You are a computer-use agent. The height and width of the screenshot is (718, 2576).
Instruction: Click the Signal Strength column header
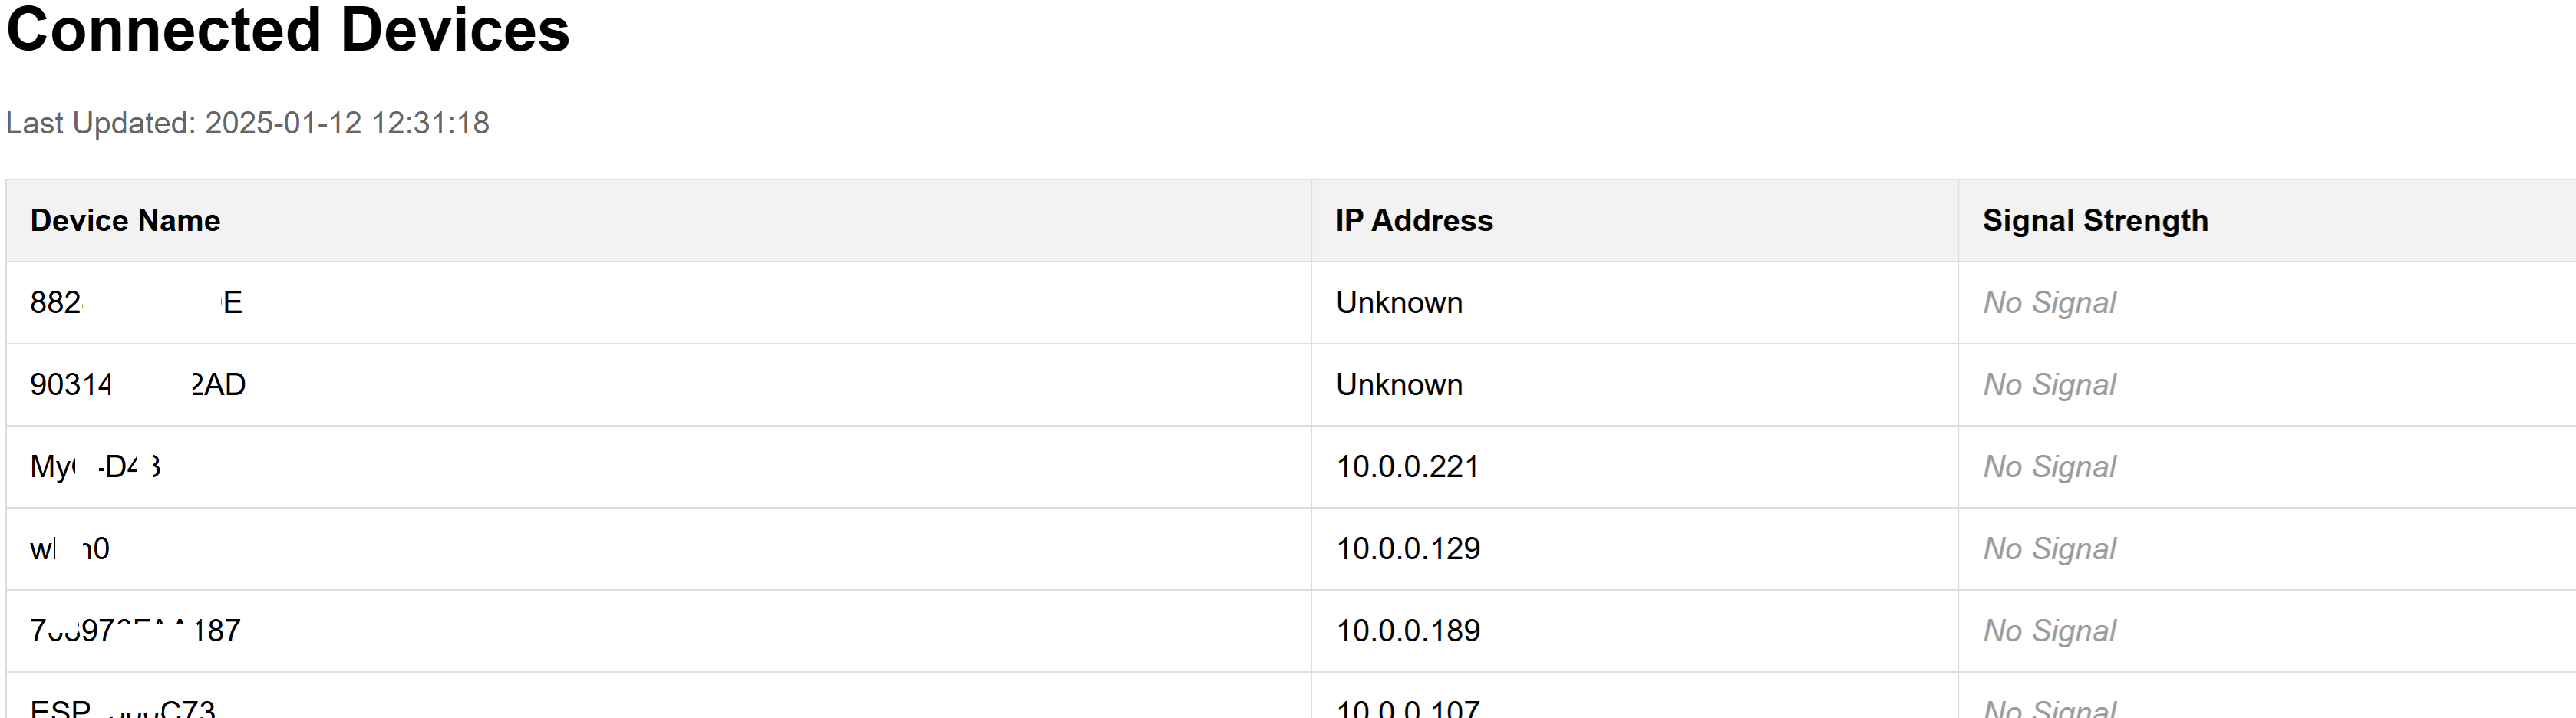[x=2095, y=220]
